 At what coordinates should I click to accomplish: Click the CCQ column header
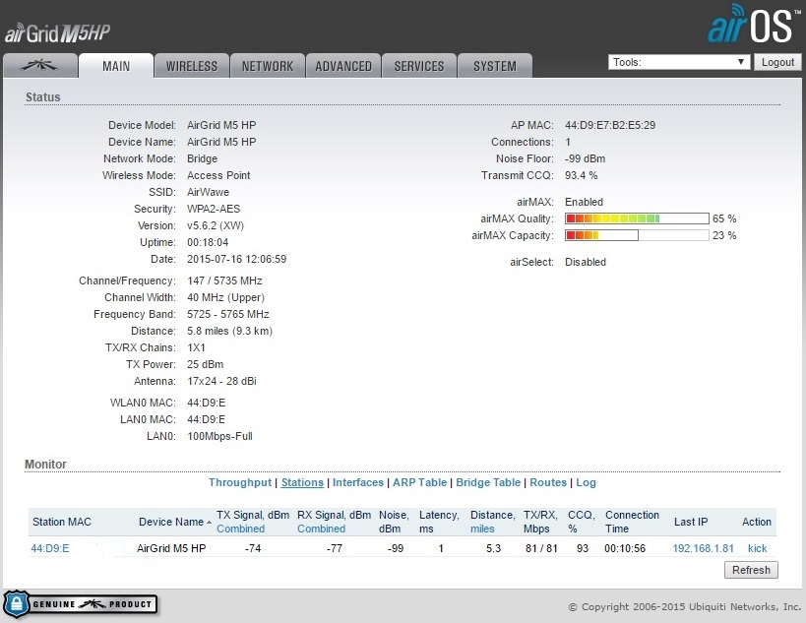click(581, 522)
